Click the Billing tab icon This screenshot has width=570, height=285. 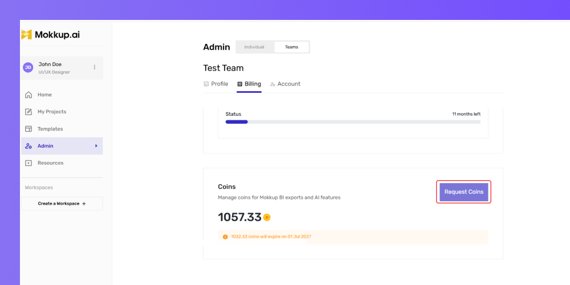click(239, 84)
